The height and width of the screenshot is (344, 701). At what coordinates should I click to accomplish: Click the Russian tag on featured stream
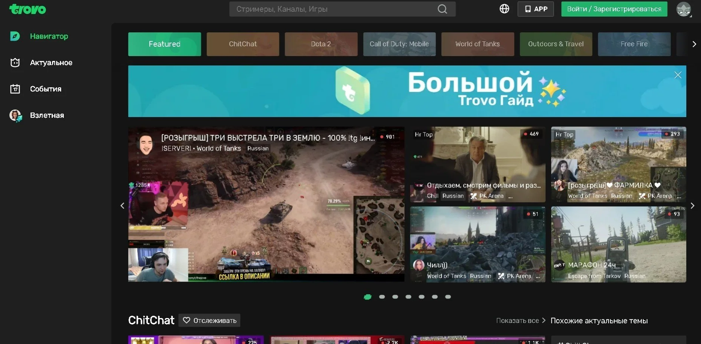(258, 148)
